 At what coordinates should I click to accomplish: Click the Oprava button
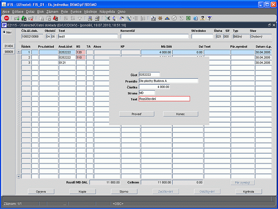[41, 192]
